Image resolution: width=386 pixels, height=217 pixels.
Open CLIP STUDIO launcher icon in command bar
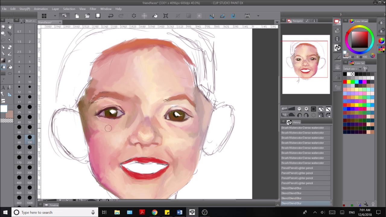[x=64, y=16]
